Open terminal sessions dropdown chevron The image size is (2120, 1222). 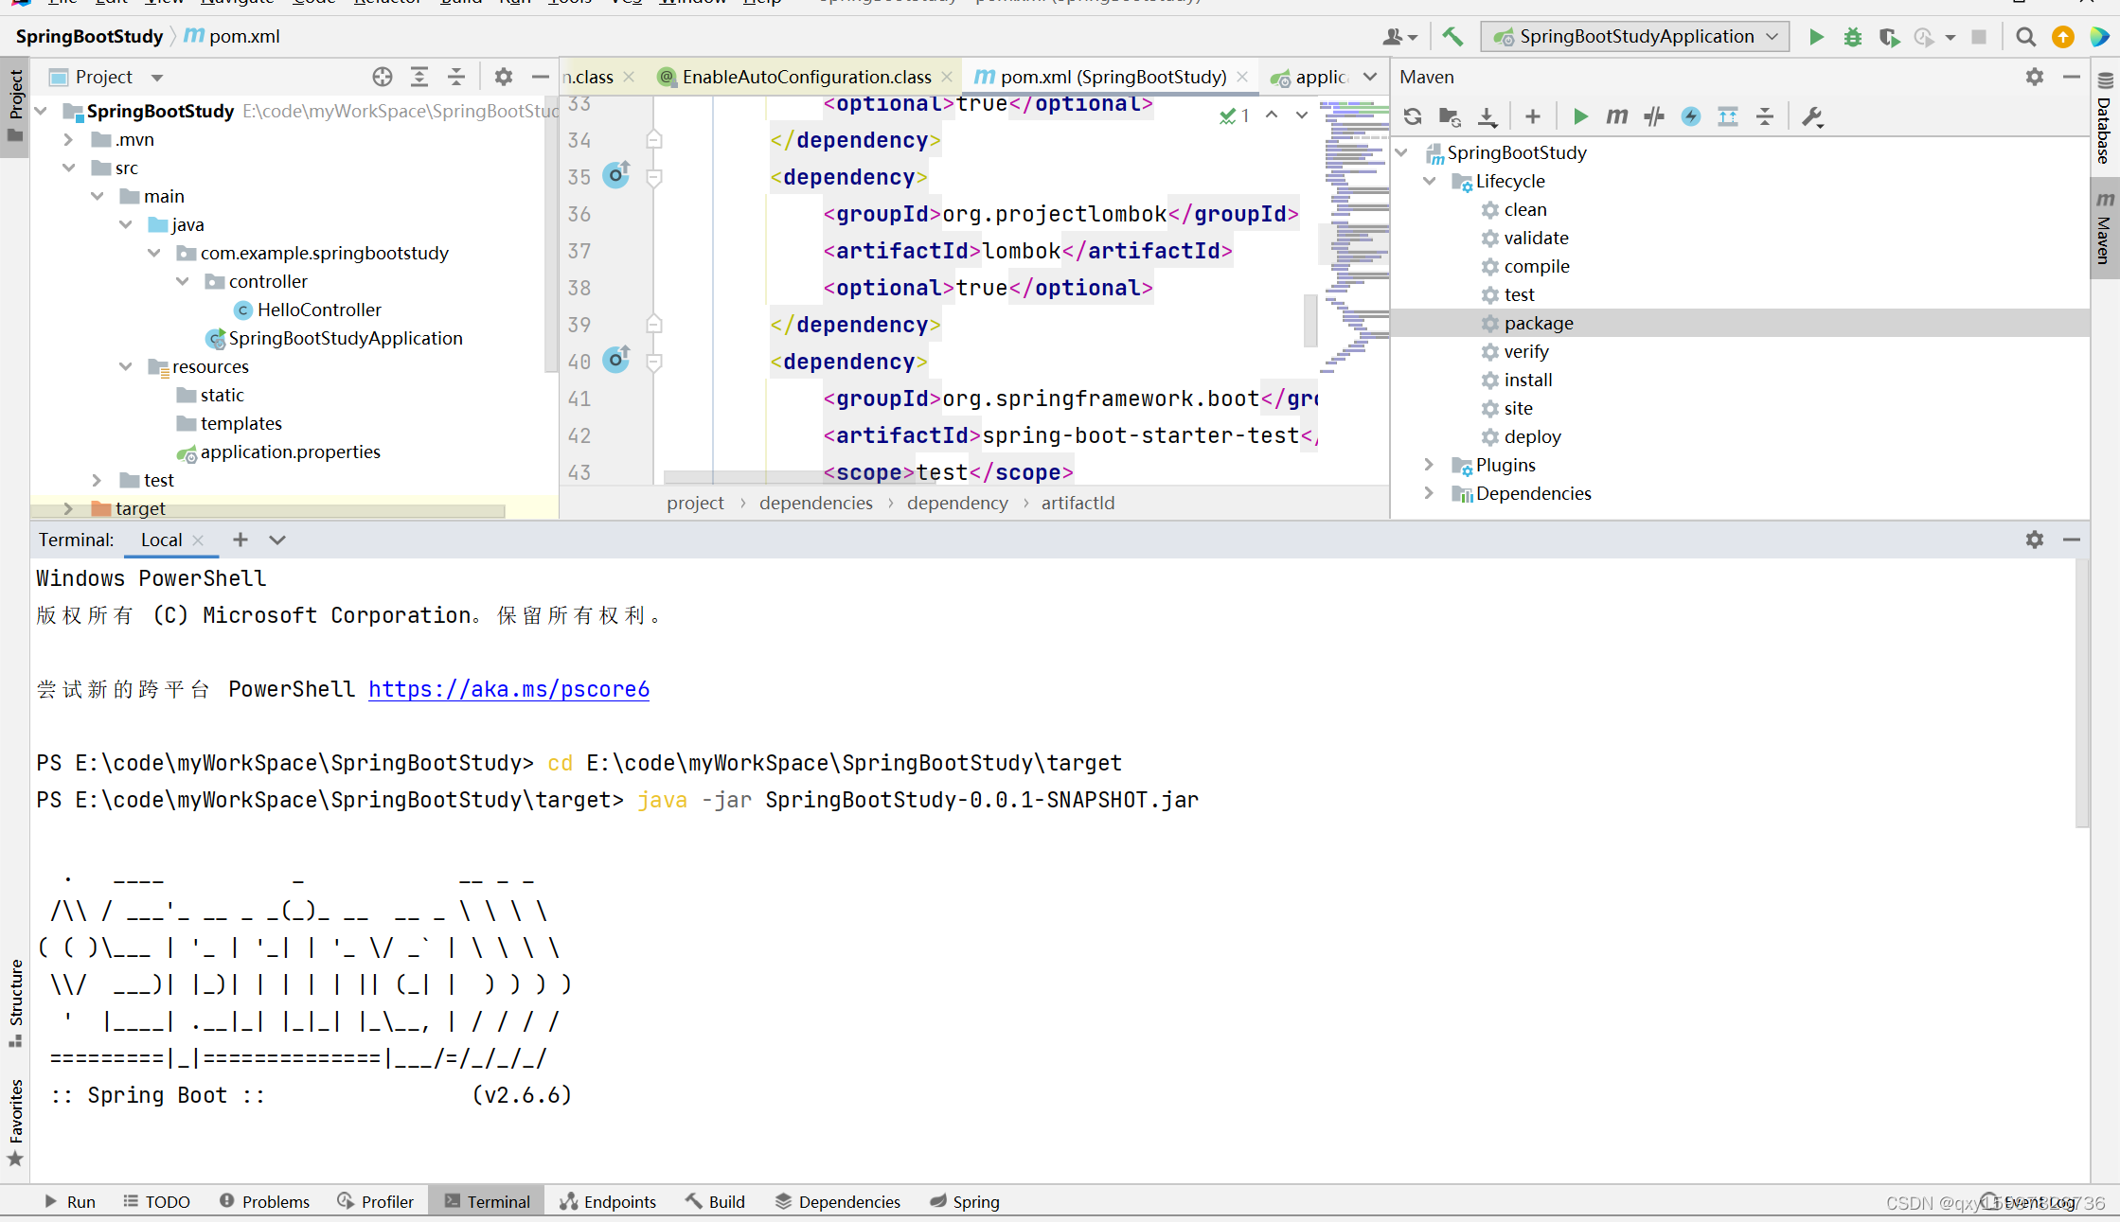(277, 540)
